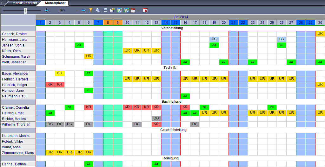Click calendar icon with red X
Screen dimensions: 325x167
(x=145, y=10)
